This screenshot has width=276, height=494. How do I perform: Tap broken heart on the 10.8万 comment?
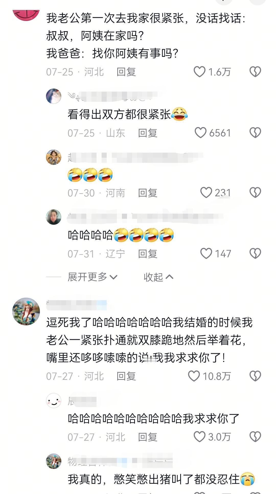point(255,376)
